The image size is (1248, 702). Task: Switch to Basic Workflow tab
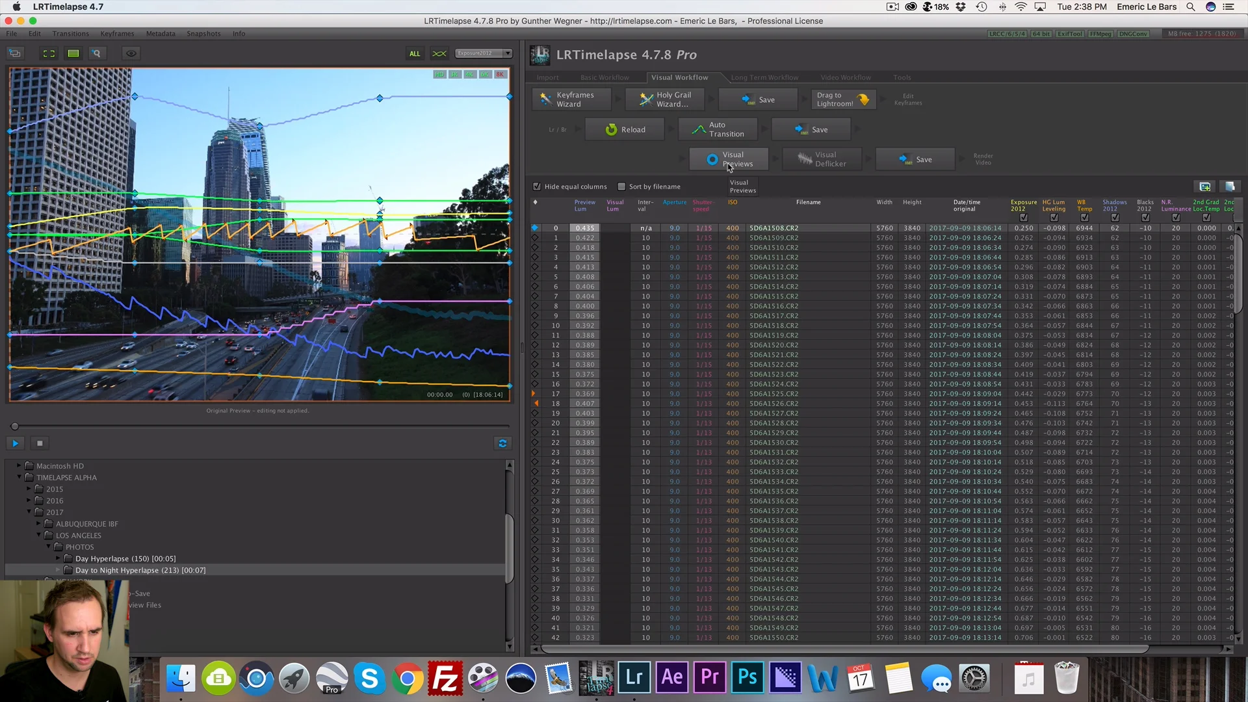click(604, 77)
